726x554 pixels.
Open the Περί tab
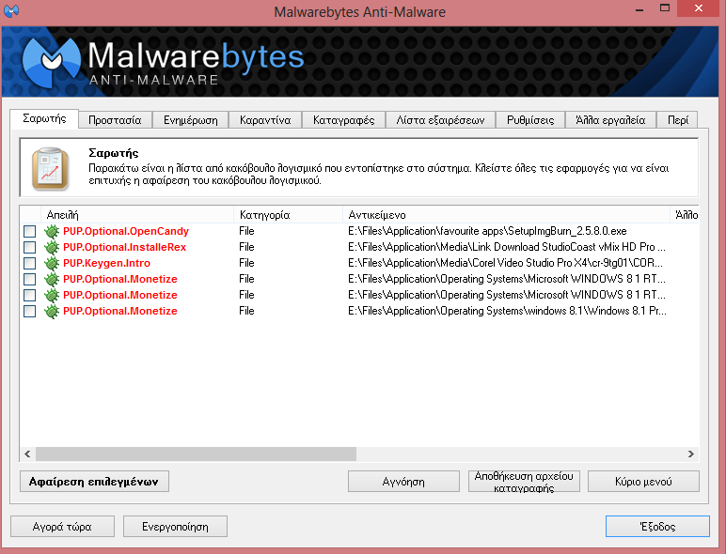click(x=678, y=120)
